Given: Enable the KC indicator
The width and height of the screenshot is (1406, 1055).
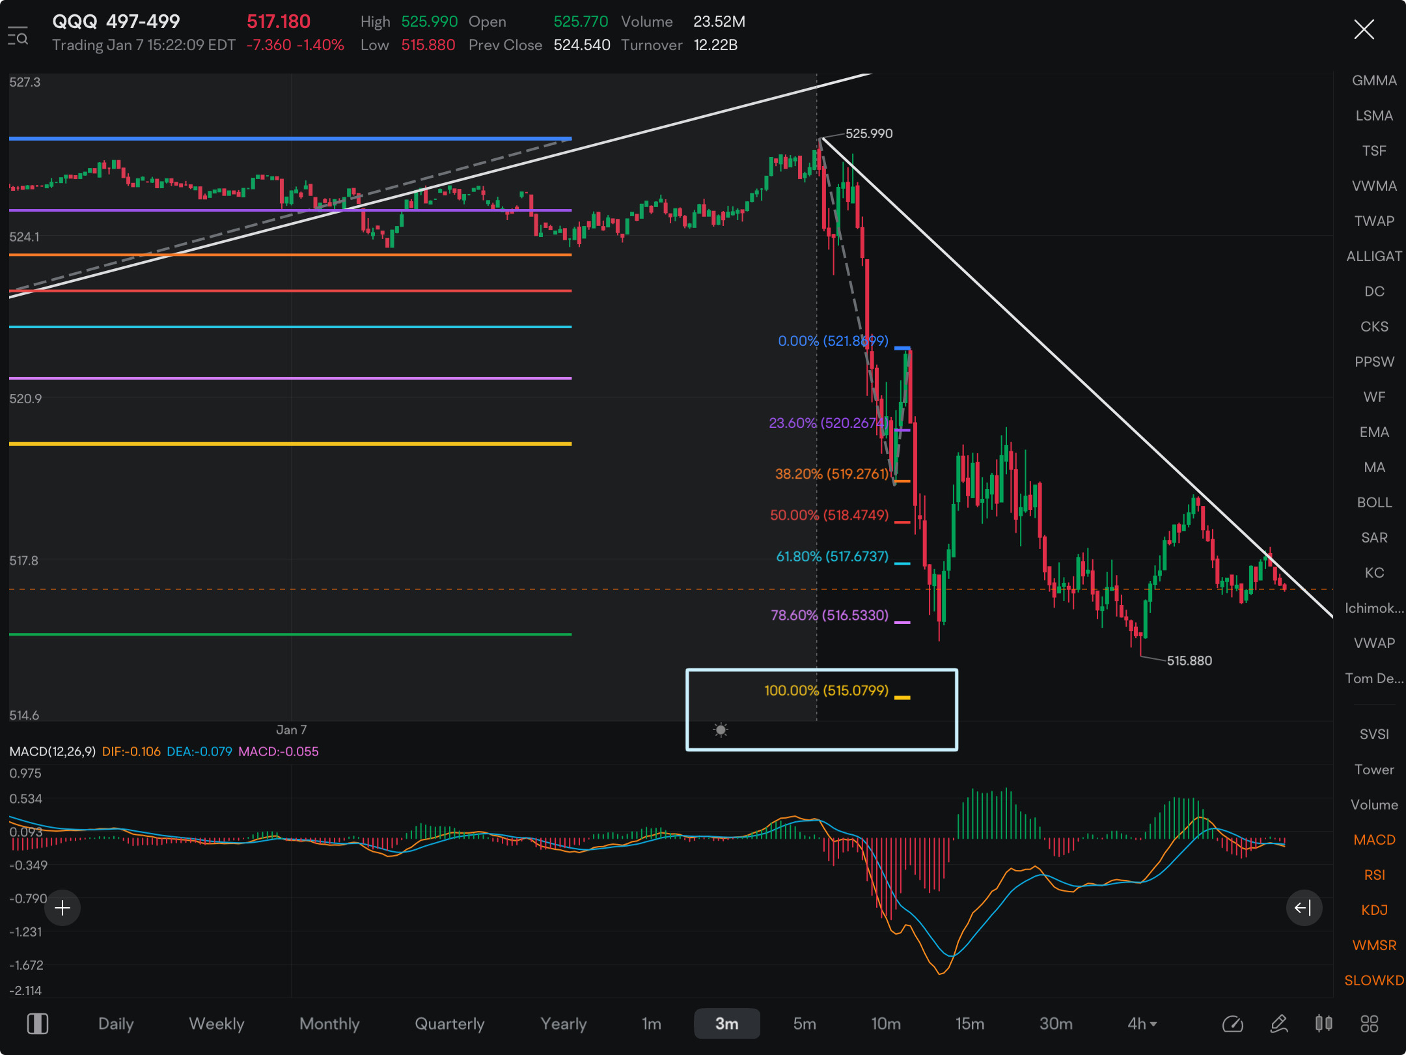Looking at the screenshot, I should 1374,573.
